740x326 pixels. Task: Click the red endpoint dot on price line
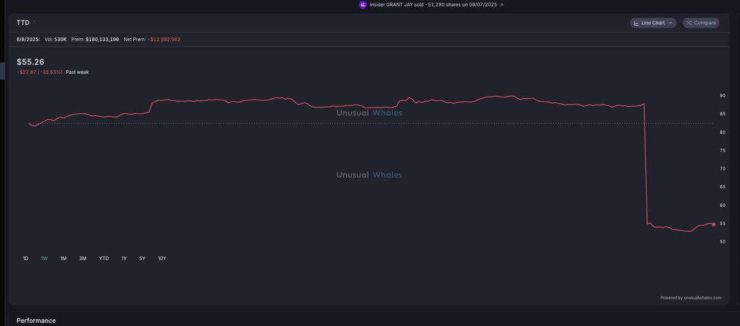click(713, 225)
